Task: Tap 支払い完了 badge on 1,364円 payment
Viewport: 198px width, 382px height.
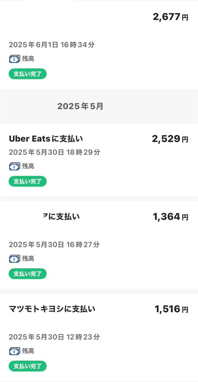Action: click(27, 274)
